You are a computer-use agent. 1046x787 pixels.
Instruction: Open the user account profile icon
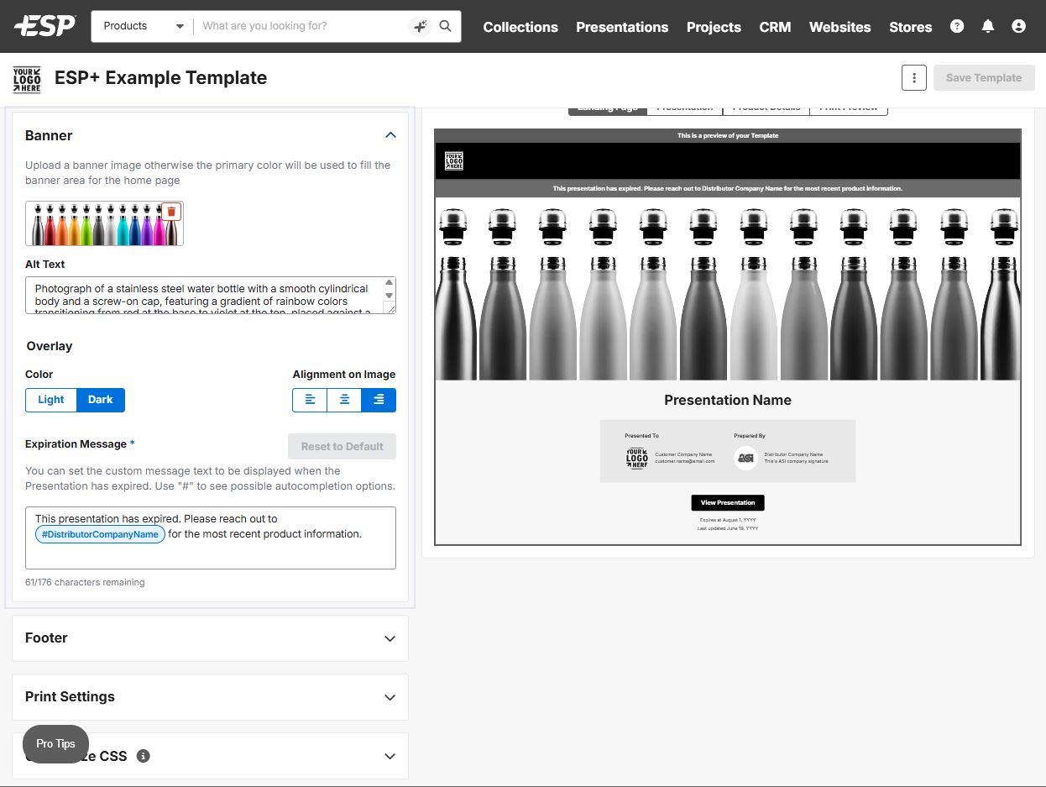[x=1018, y=26]
